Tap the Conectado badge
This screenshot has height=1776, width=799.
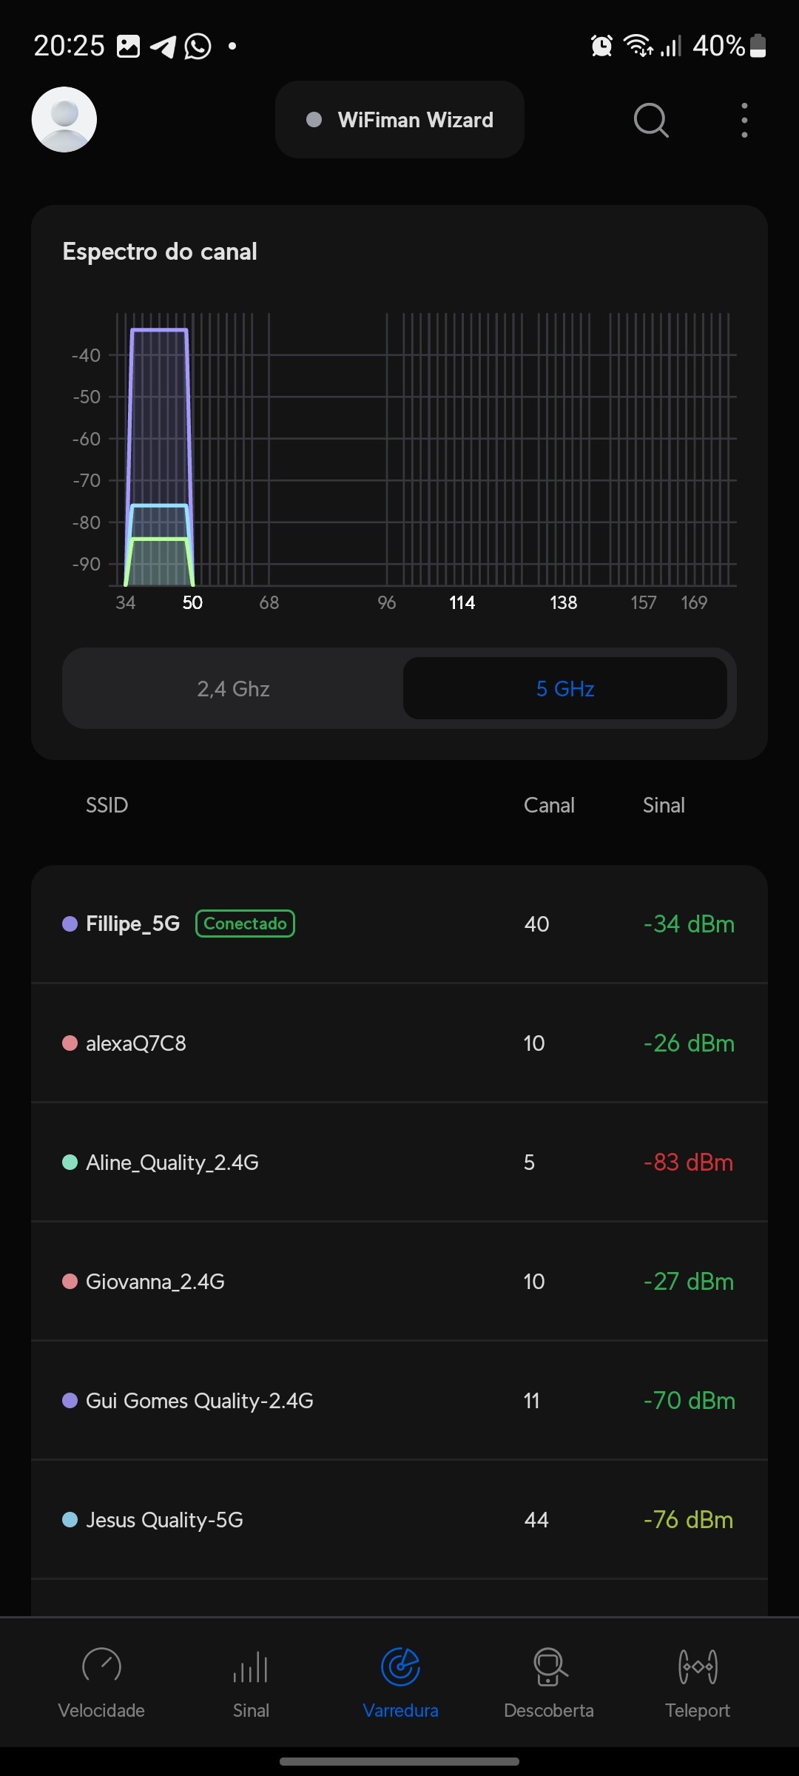click(x=245, y=924)
